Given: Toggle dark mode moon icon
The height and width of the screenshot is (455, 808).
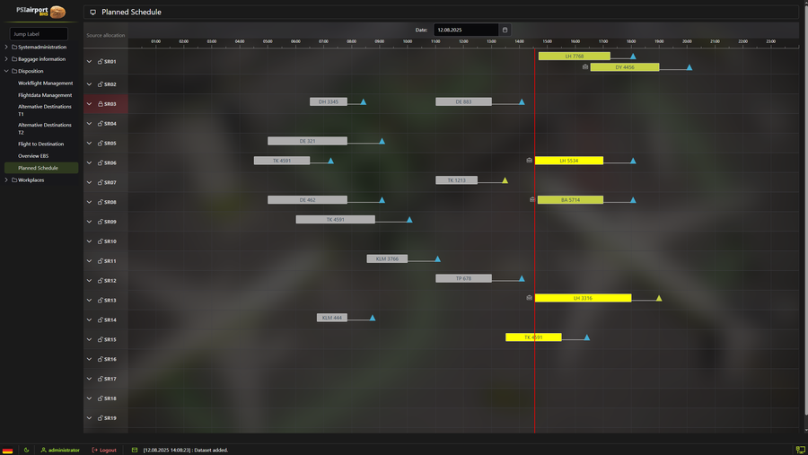Looking at the screenshot, I should [x=26, y=450].
